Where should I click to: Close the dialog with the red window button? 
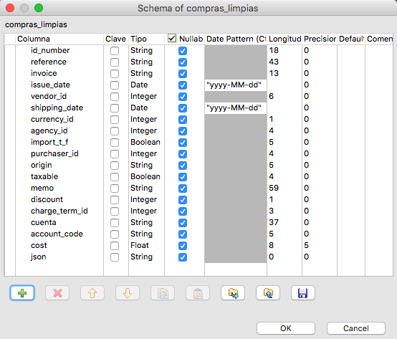pyautogui.click(x=10, y=8)
